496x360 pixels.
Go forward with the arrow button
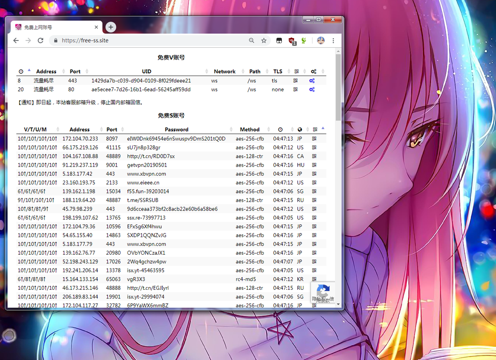click(x=28, y=40)
